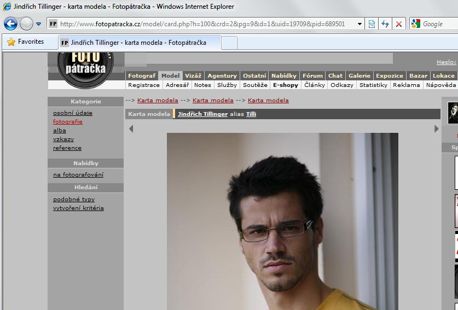Screen dimensions: 458x310
Task: Open the fotografie category link
Action: (68, 122)
